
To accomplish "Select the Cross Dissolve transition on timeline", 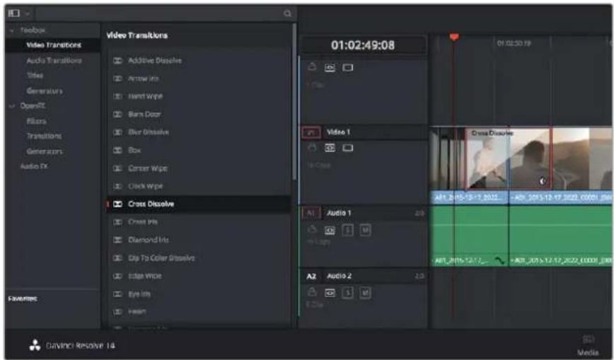I will [509, 158].
